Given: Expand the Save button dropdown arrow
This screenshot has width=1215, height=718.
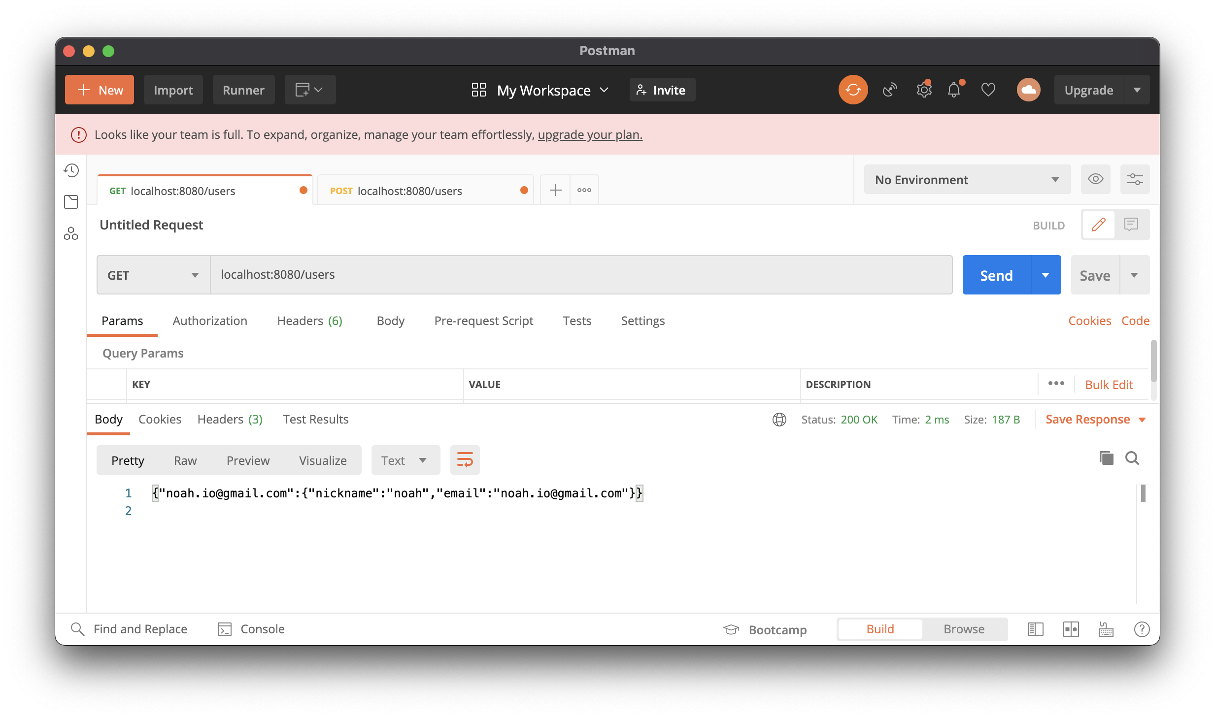Looking at the screenshot, I should tap(1134, 275).
